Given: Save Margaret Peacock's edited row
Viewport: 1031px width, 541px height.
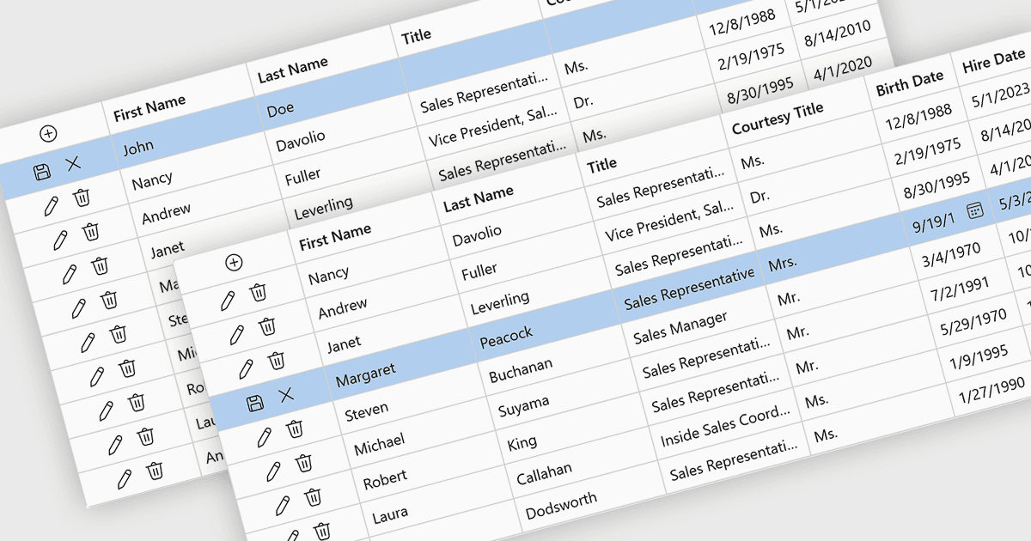Looking at the screenshot, I should point(254,404).
